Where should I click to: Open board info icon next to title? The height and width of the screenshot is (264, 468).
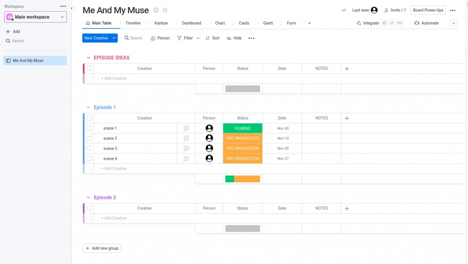coord(156,10)
